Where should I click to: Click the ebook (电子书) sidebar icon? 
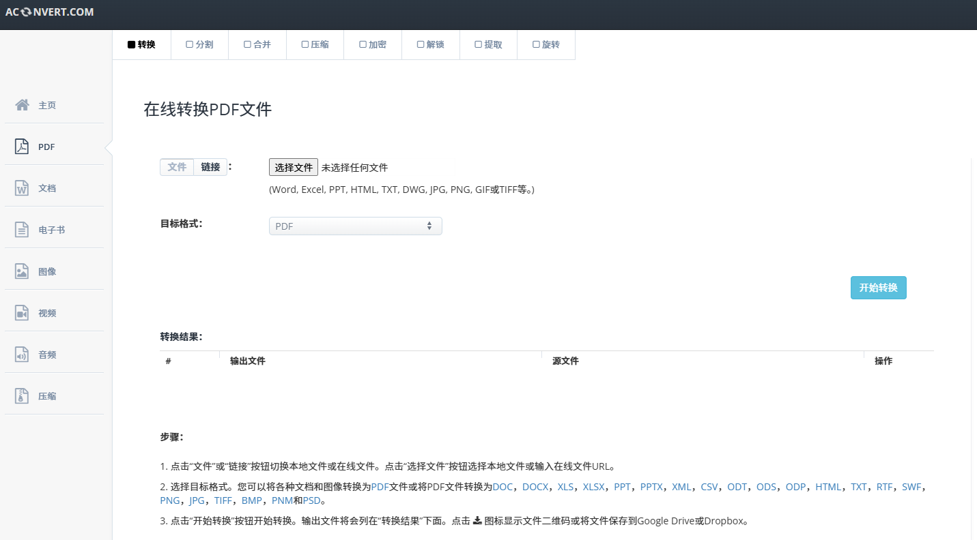click(x=22, y=230)
